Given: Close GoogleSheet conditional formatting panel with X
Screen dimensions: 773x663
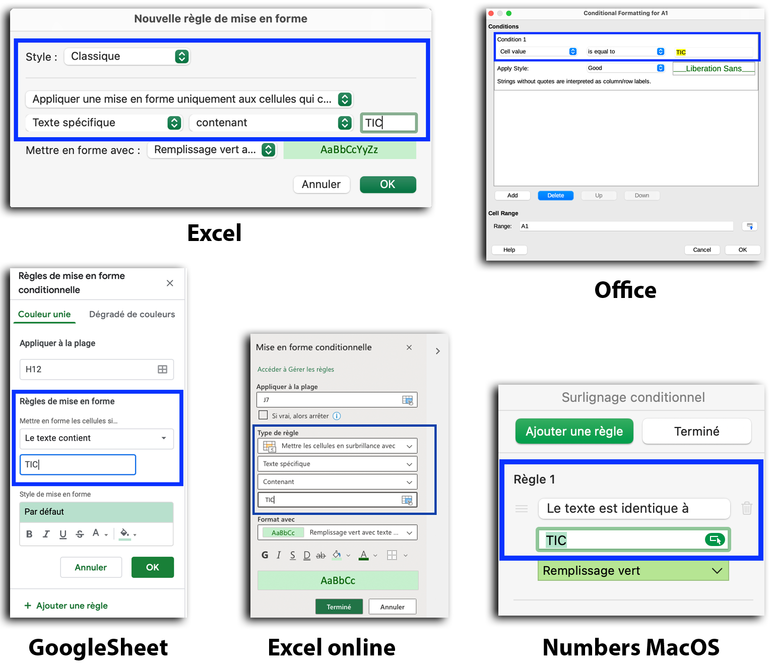Looking at the screenshot, I should [x=170, y=283].
